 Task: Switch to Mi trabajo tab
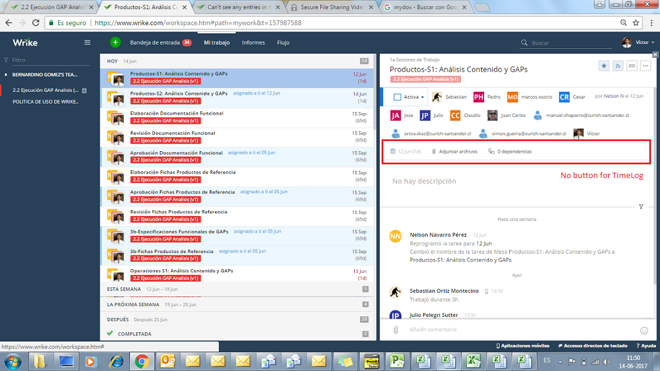tap(217, 42)
